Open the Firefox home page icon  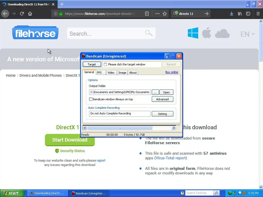coord(30,14)
